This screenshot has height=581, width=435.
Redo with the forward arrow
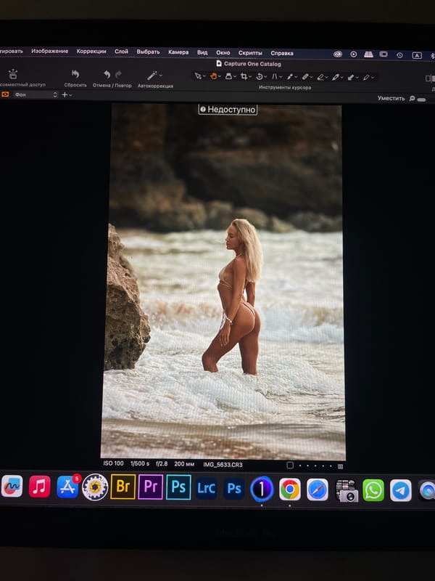click(x=118, y=75)
